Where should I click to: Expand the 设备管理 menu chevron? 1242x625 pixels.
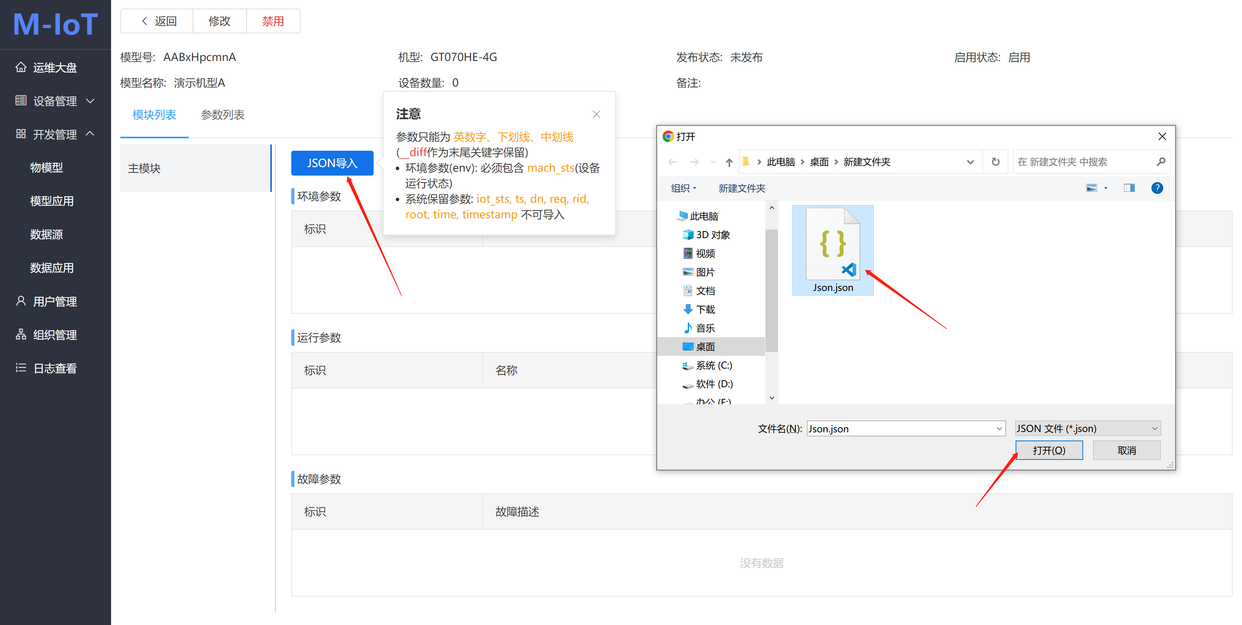coord(90,101)
